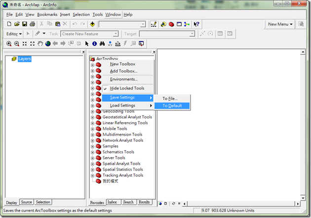
Task: Close the ArcToolbox panel
Action: [154, 52]
